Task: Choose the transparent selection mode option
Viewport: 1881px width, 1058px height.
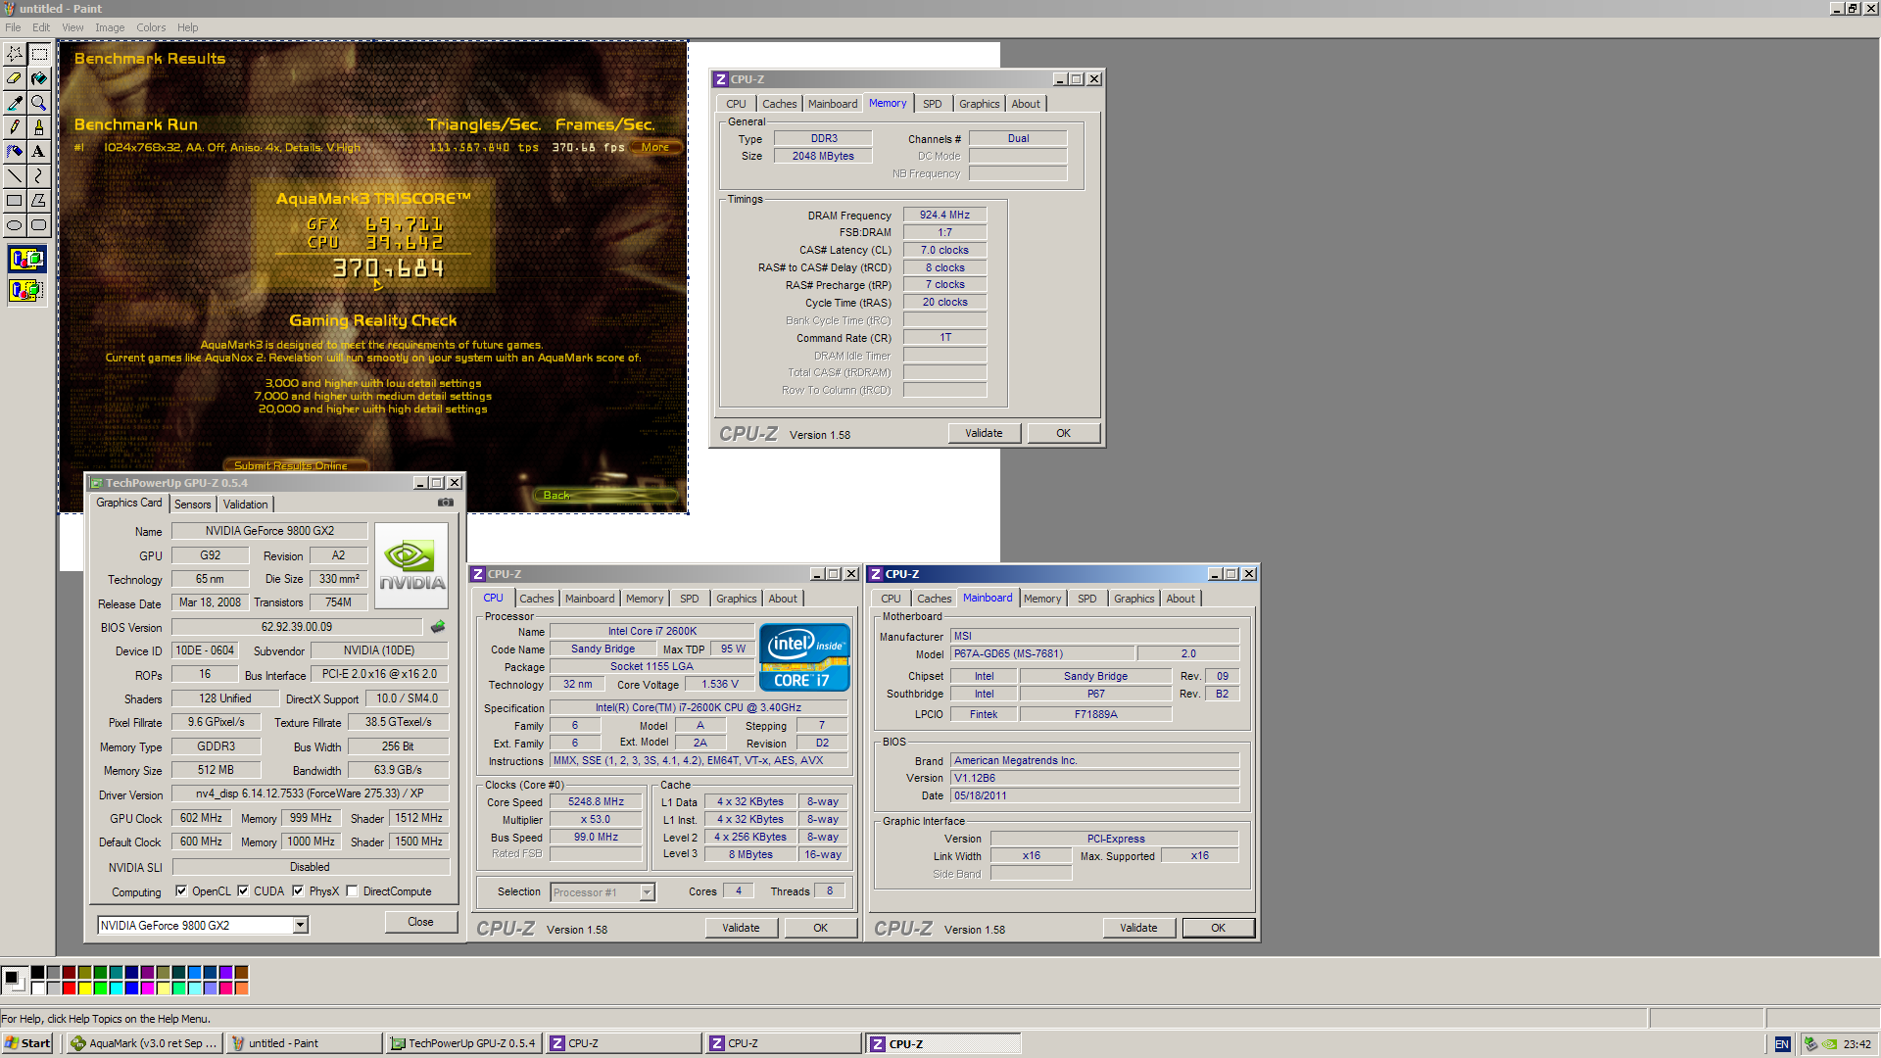Action: 26,290
